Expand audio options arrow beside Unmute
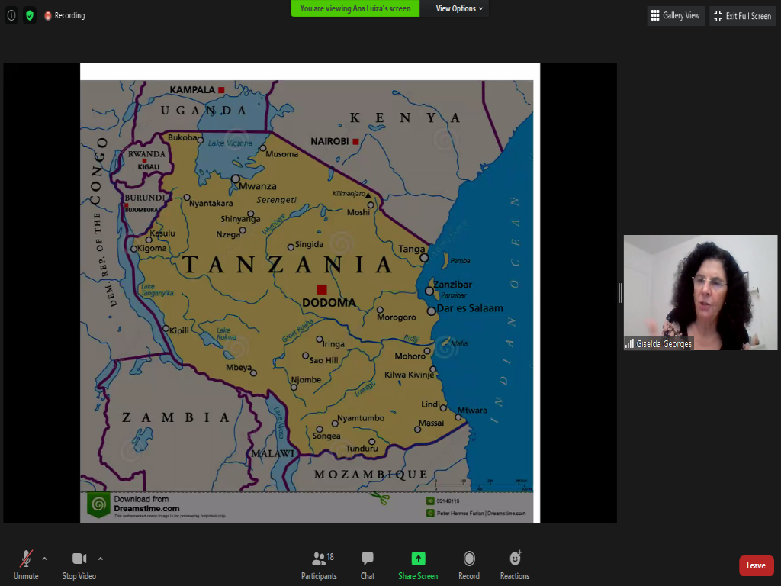The width and height of the screenshot is (781, 586). point(44,559)
